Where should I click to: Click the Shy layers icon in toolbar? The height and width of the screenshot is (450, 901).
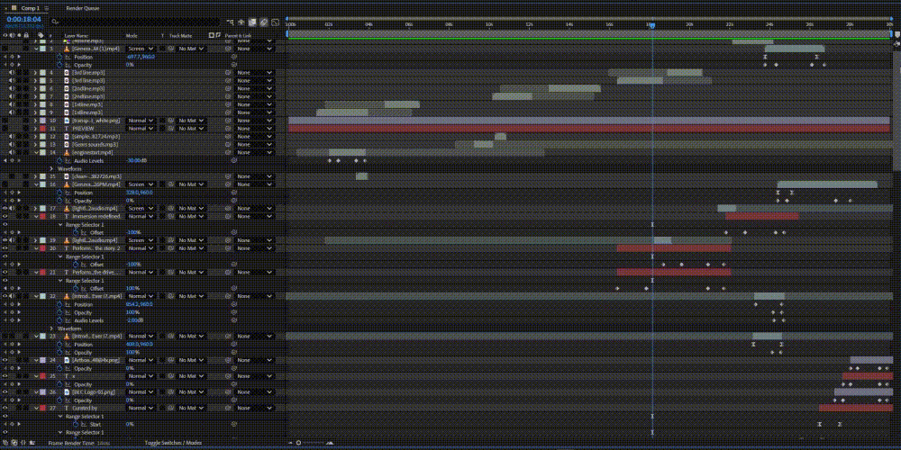coord(241,22)
